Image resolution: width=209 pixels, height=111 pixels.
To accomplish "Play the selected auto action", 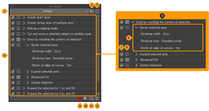I will pos(85,98).
